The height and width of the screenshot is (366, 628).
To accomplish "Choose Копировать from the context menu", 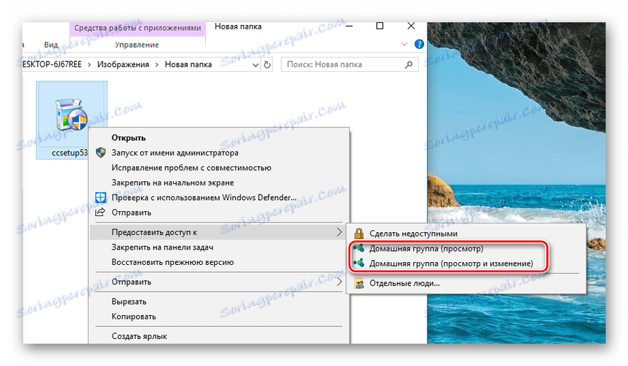I will click(133, 317).
